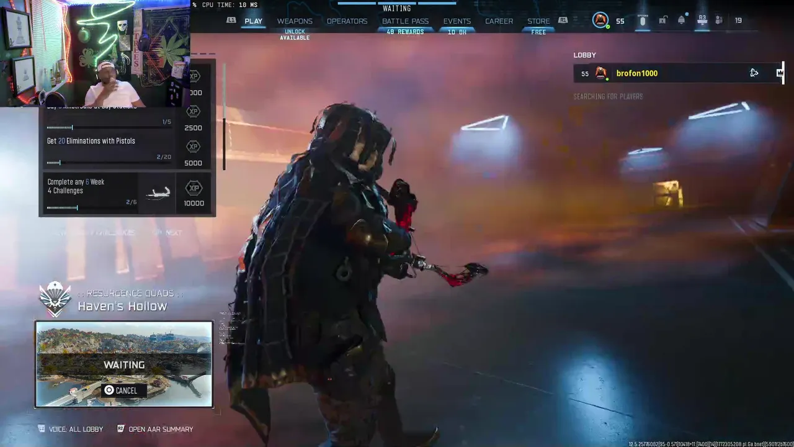Click the streamer webcam overlay

[x=95, y=53]
